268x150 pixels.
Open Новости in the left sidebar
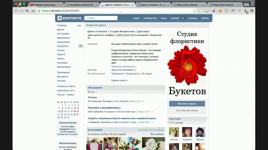[x=61, y=55]
